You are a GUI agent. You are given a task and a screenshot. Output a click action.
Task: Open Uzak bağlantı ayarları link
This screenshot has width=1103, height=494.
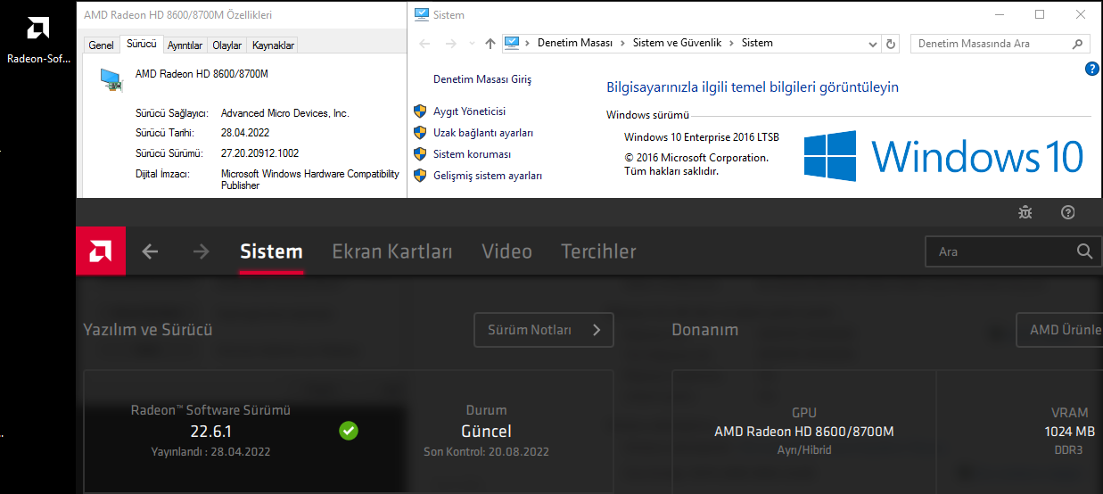483,133
